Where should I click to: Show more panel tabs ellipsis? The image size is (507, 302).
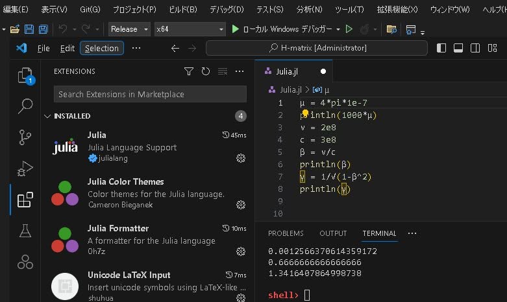coord(412,233)
